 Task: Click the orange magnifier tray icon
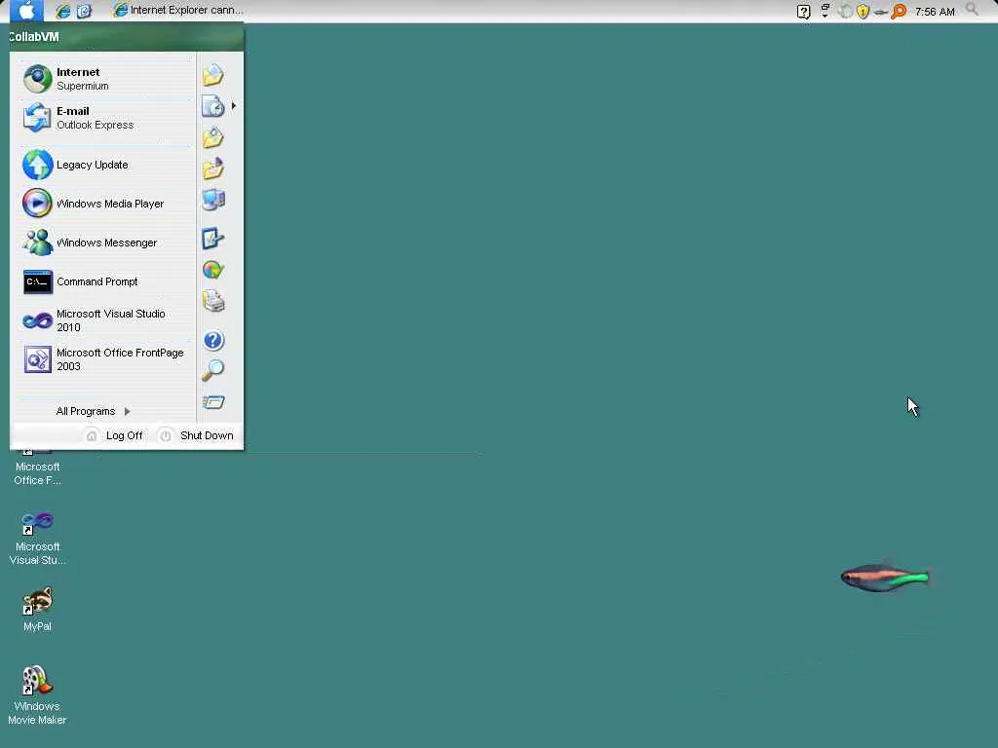[x=899, y=11]
